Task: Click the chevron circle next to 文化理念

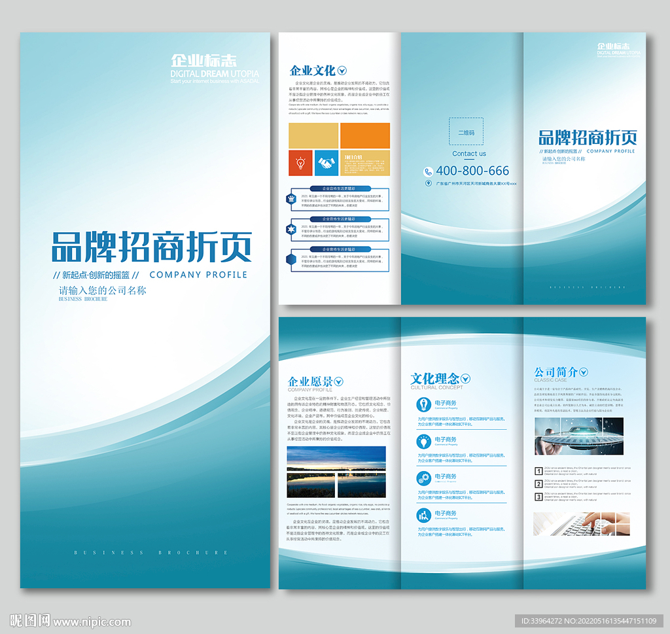Action: tap(465, 379)
